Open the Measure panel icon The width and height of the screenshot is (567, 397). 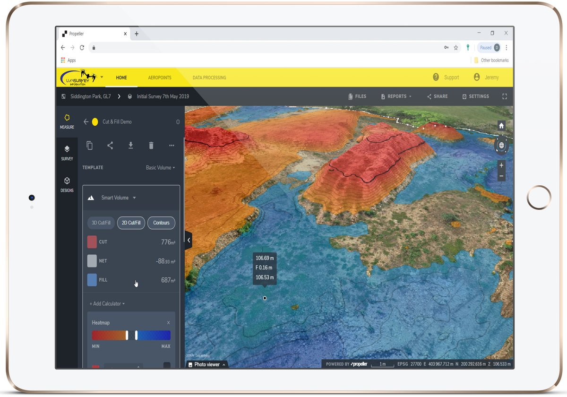(67, 121)
